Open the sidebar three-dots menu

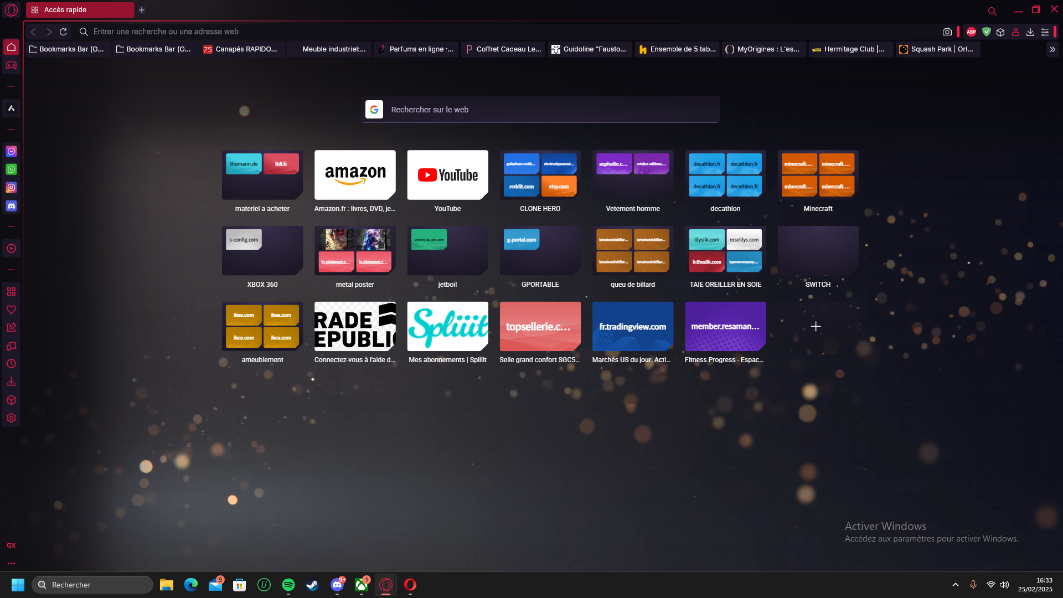coord(11,563)
